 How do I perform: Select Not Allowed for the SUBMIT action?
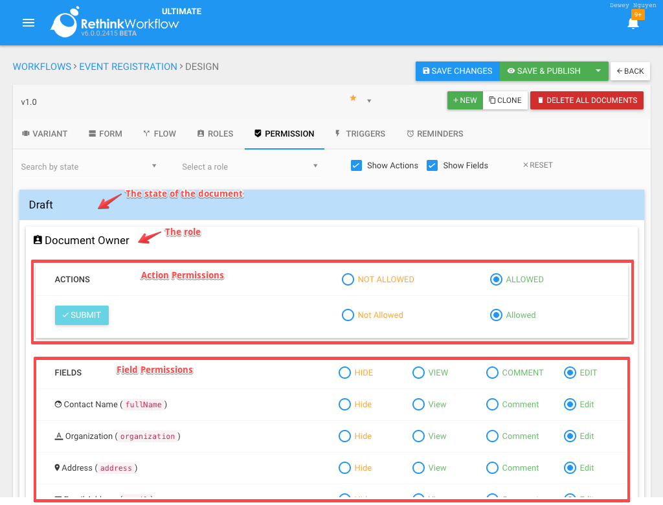coord(348,315)
